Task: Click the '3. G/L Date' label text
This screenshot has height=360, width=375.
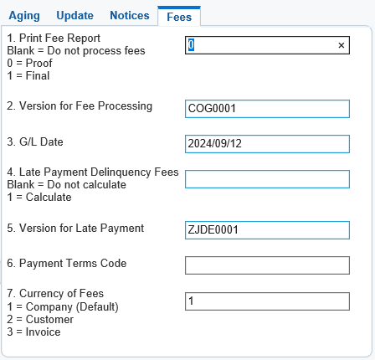Action: (x=35, y=141)
